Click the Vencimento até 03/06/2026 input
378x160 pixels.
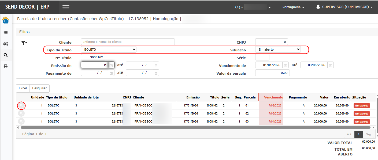click(314, 65)
